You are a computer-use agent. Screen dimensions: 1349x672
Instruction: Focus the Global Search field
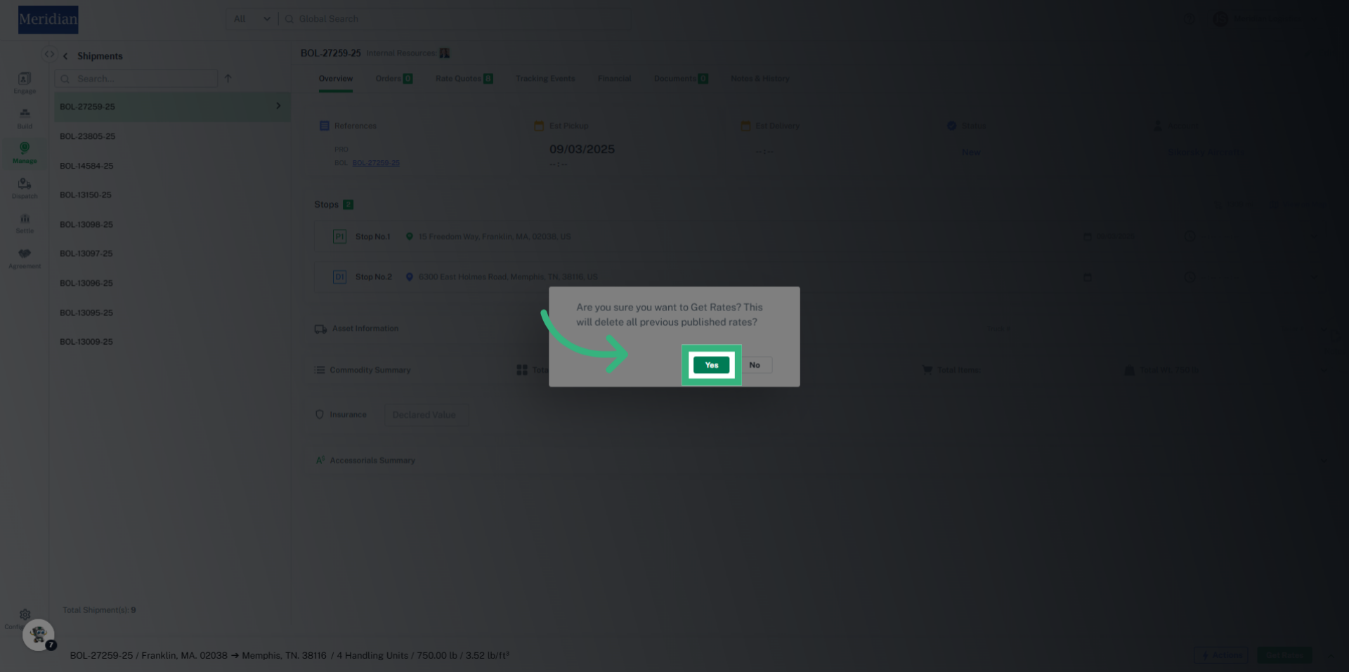click(455, 19)
